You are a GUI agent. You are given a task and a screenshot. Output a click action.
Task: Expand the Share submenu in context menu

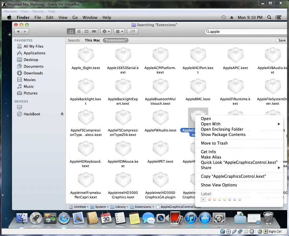239,168
